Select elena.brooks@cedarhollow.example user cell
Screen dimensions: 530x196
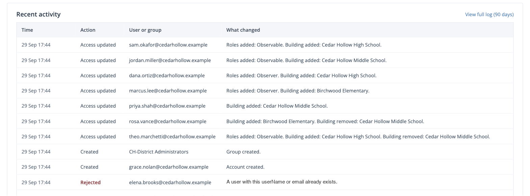point(170,183)
